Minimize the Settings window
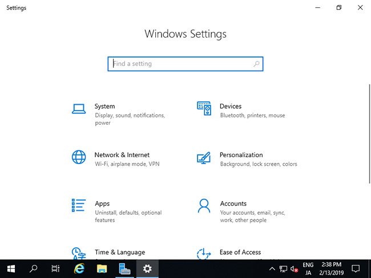371x278 pixels. coord(317,7)
